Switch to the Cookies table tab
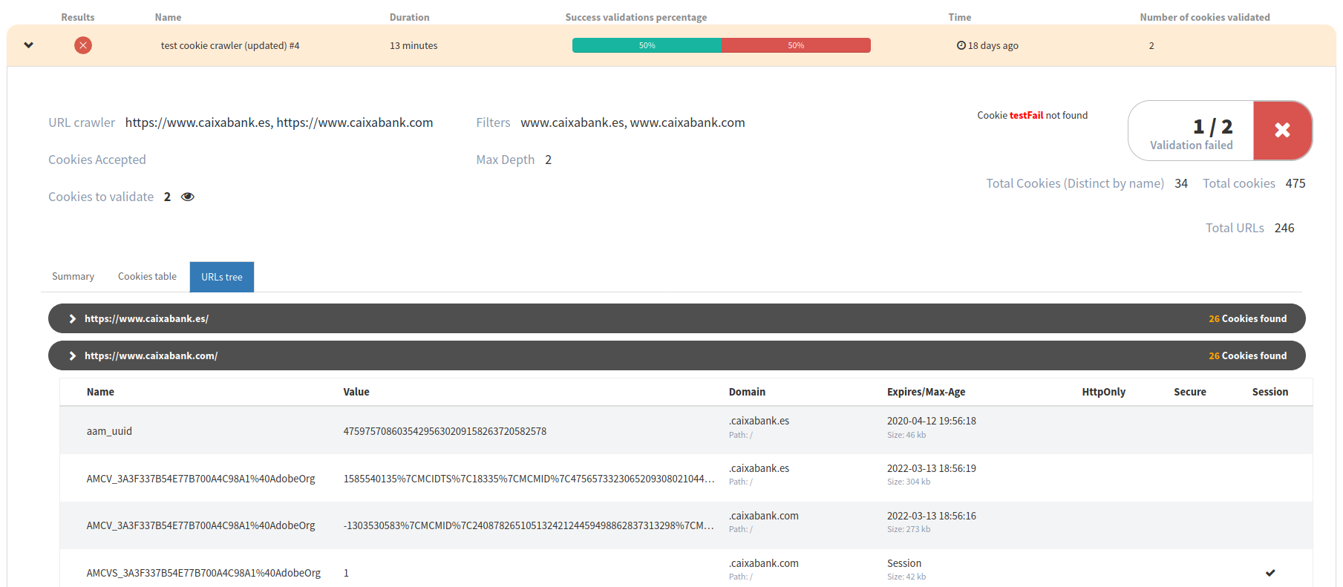This screenshot has height=587, width=1343. point(147,276)
